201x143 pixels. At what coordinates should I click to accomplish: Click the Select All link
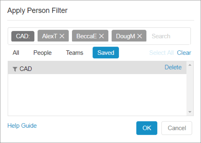[x=161, y=53]
